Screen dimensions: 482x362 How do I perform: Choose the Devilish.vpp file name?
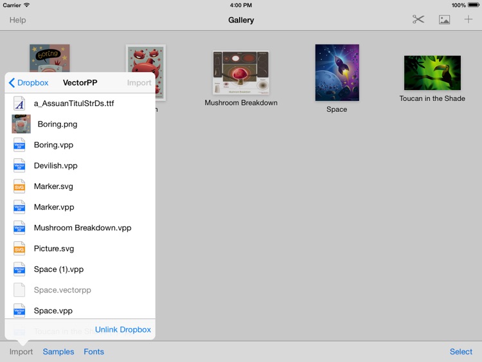pos(56,165)
